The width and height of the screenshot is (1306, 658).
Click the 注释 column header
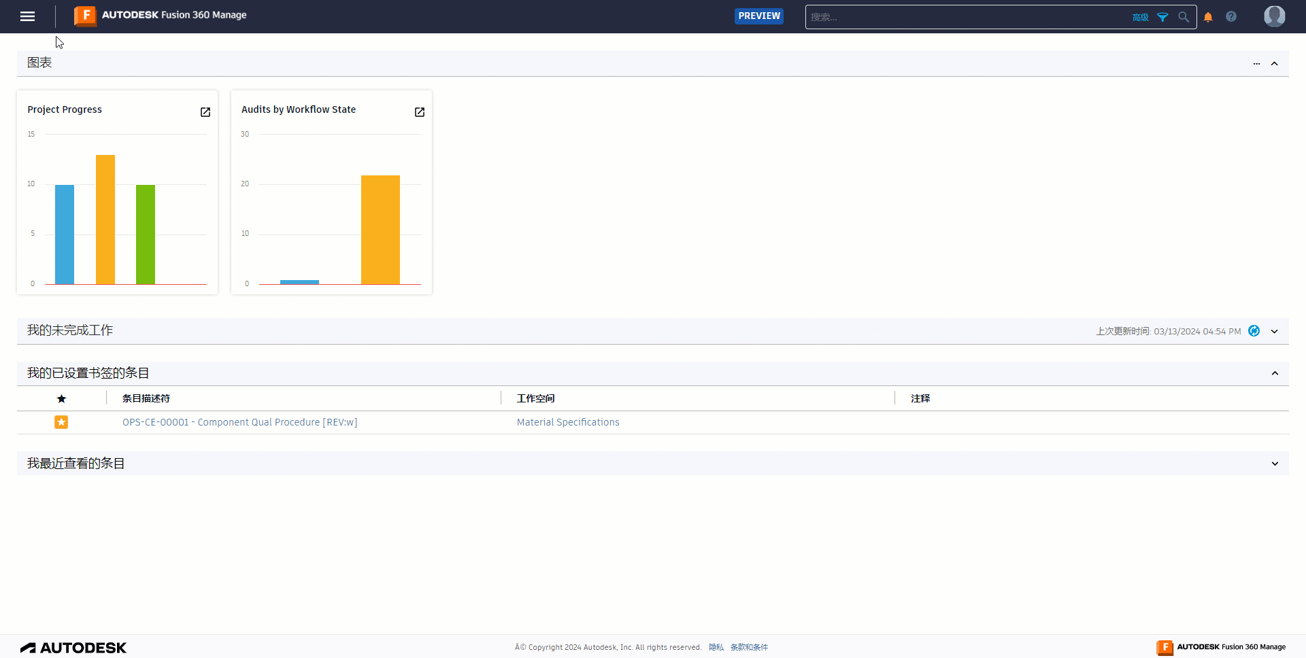pyautogui.click(x=920, y=398)
